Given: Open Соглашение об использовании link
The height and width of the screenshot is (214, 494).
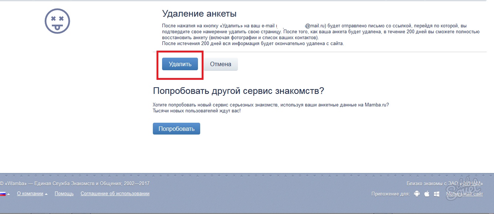Looking at the screenshot, I should [x=115, y=194].
